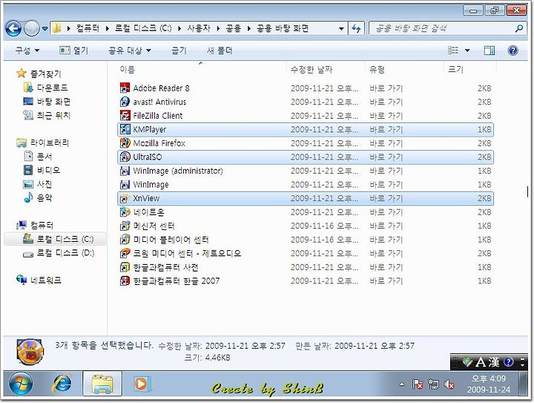Select the 한글과컴퓨터 사전 shortcut icon
534x403 pixels.
[x=125, y=267]
